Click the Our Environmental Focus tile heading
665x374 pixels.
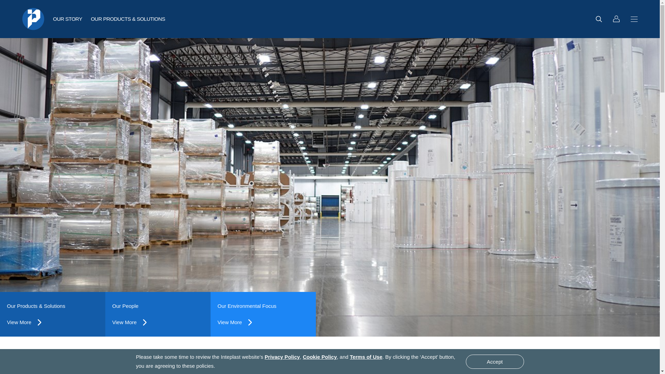pos(247,306)
